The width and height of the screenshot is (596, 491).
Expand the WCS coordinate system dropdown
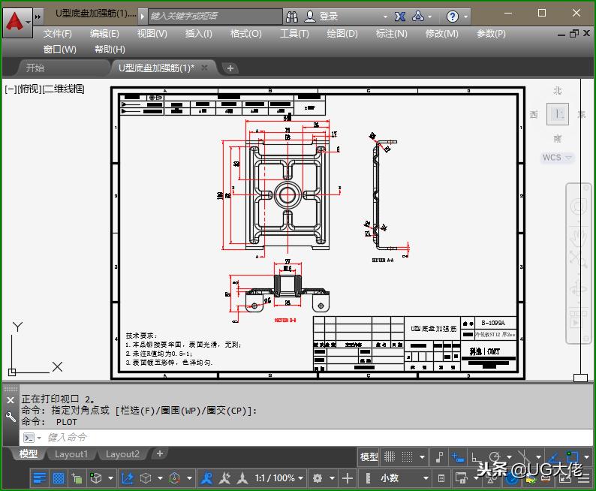coord(558,158)
